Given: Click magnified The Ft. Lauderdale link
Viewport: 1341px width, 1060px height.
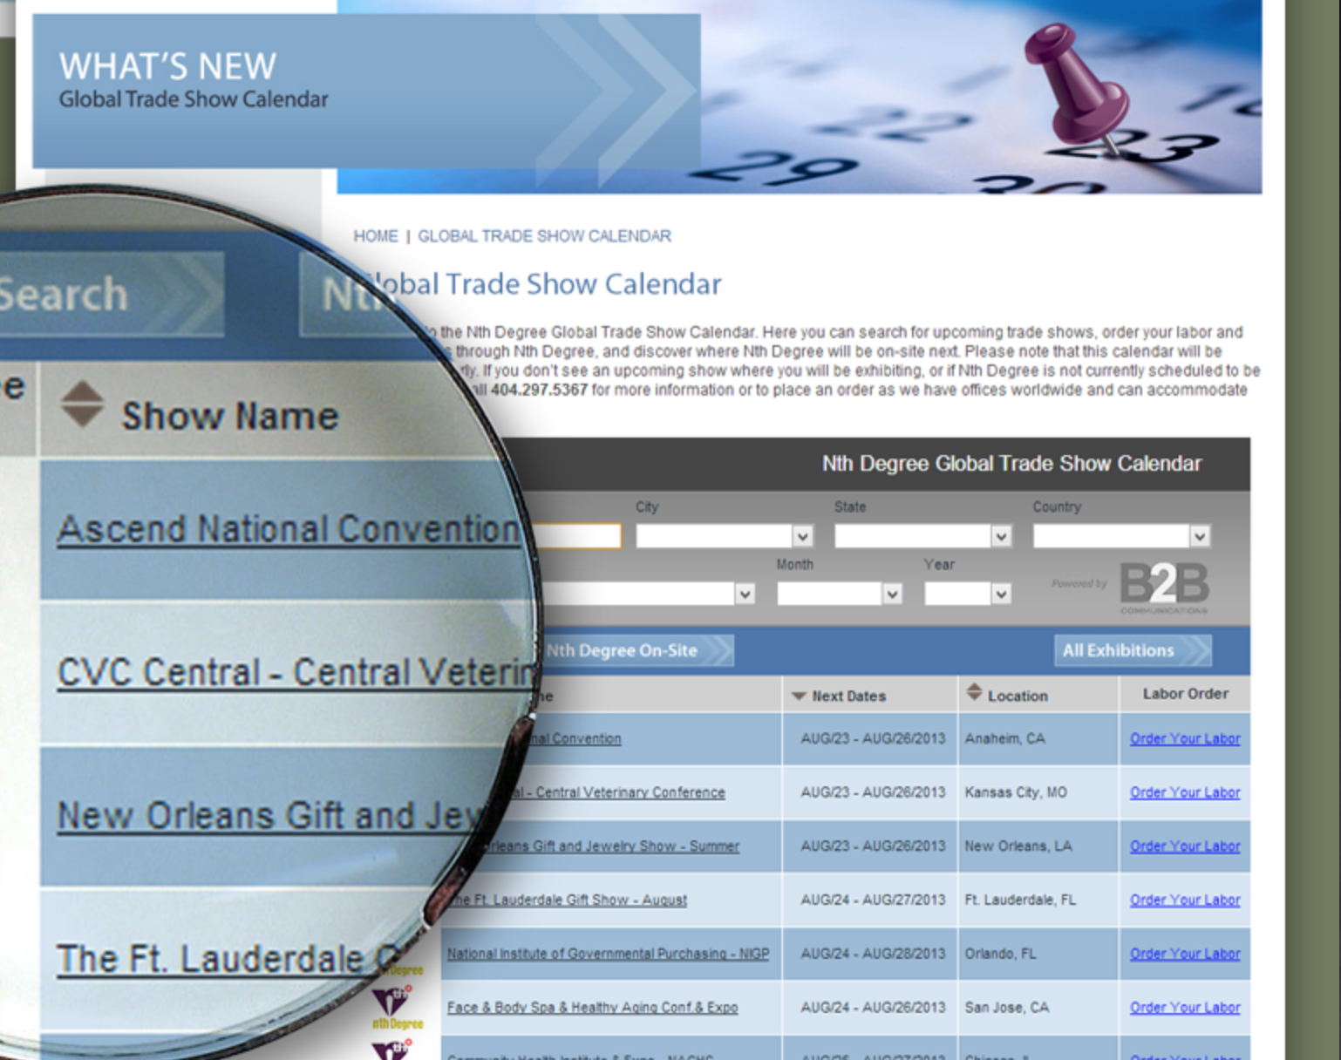Looking at the screenshot, I should point(228,960).
